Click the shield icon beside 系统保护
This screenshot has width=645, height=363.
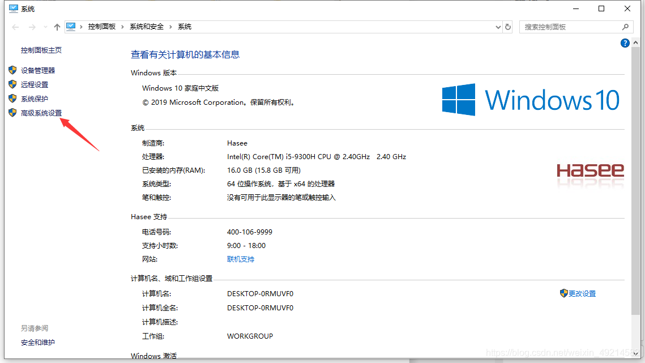click(12, 99)
